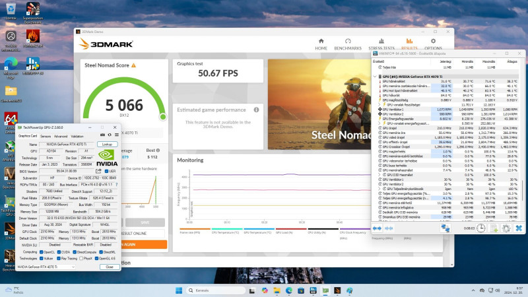Refresh GPU-Z data with refresh icon
Viewport: 528px width, 297px height.
pyautogui.click(x=110, y=135)
